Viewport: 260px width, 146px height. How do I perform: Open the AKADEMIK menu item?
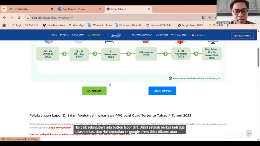78,35
